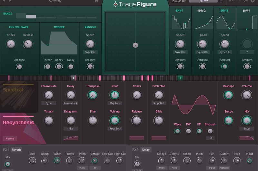Click the Trigger Decay knob

tap(59, 67)
